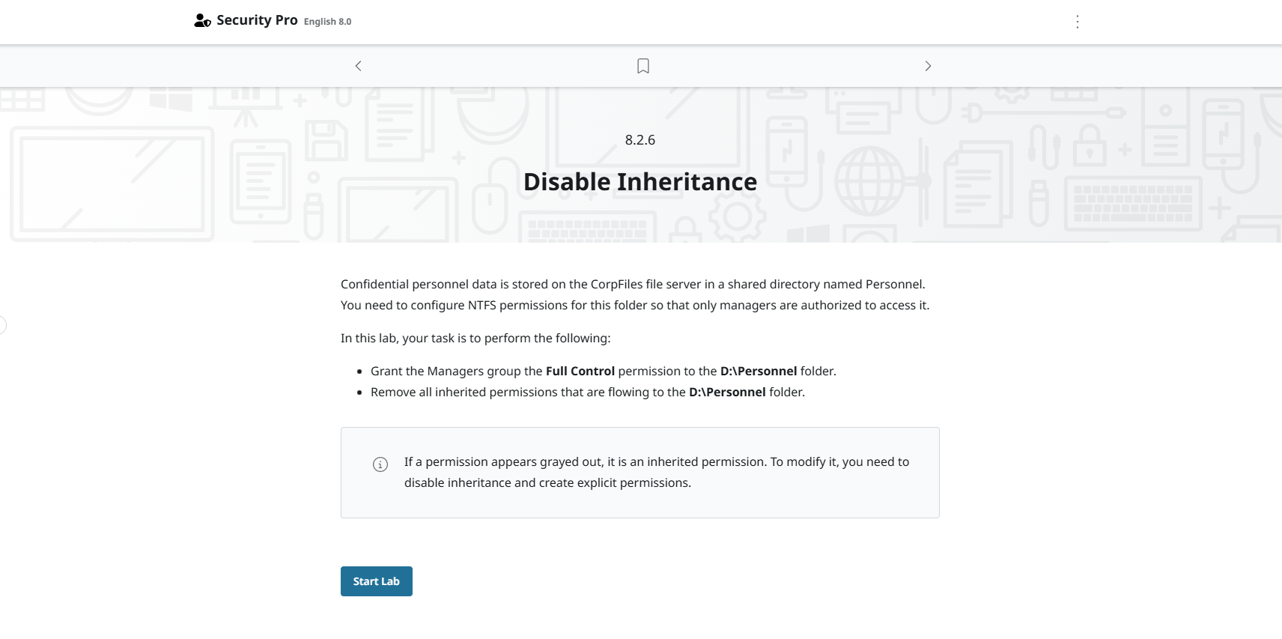Image resolution: width=1282 pixels, height=639 pixels.
Task: Click the Security Pro course title
Action: pos(257,20)
